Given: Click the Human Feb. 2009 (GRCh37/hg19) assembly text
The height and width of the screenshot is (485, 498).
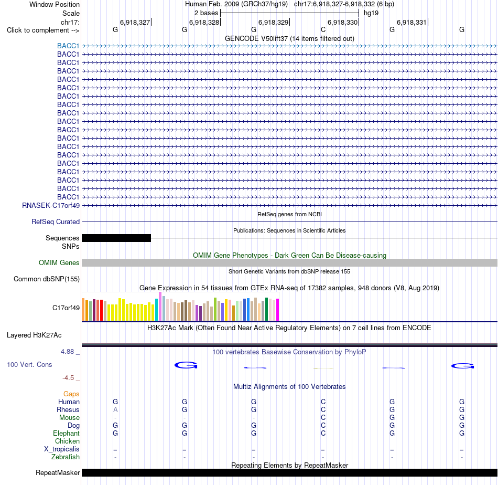Looking at the screenshot, I should (236, 4).
